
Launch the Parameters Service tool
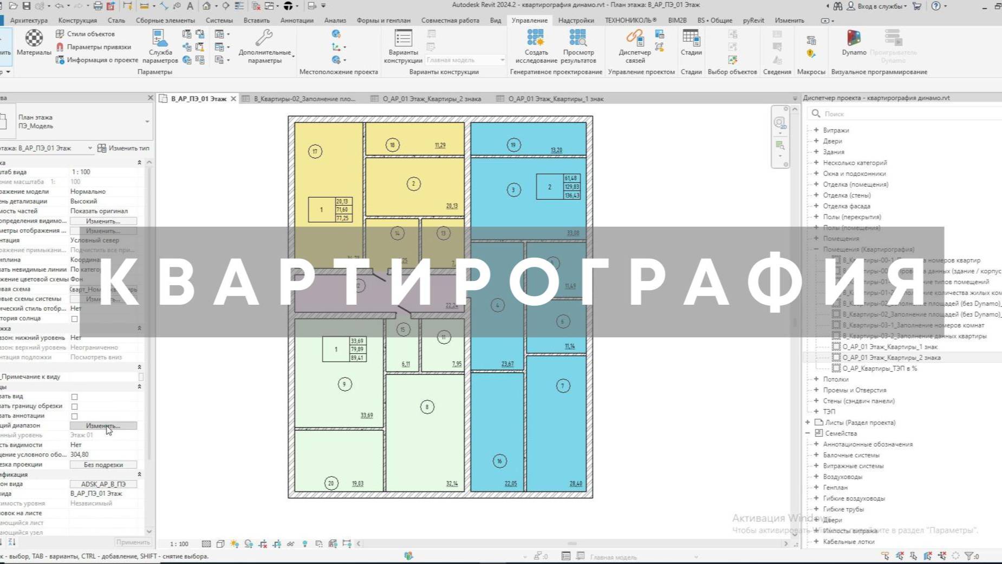tap(160, 47)
